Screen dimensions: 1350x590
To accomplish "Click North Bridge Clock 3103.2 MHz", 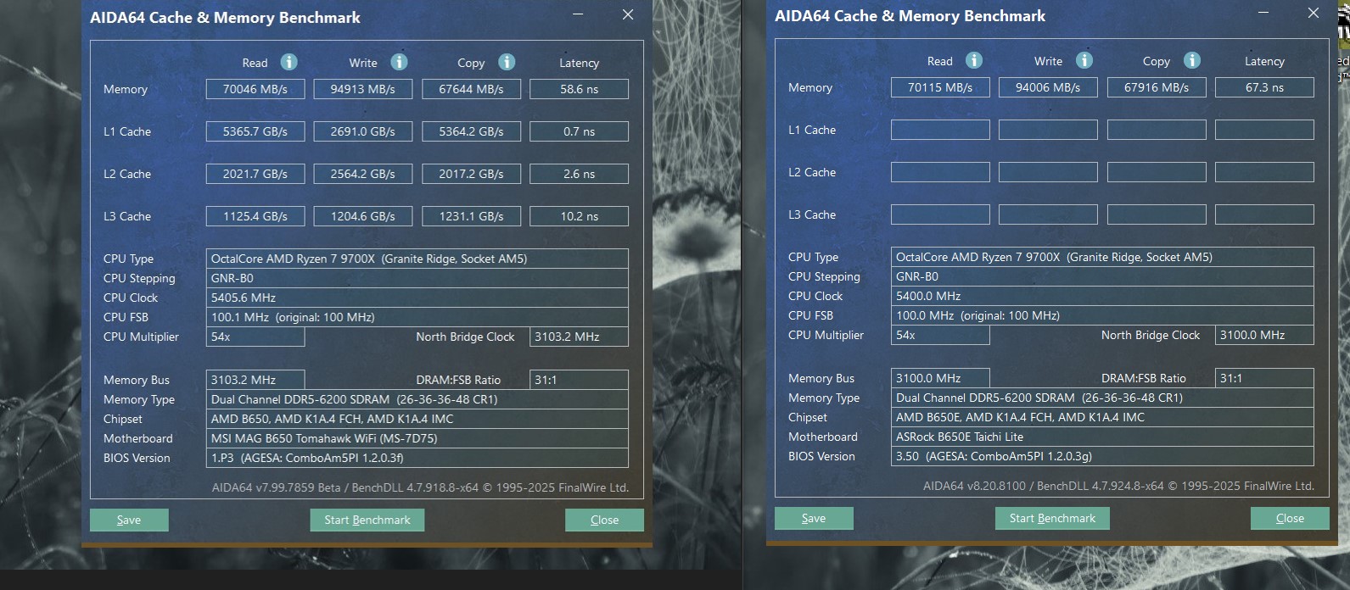I will click(x=579, y=337).
